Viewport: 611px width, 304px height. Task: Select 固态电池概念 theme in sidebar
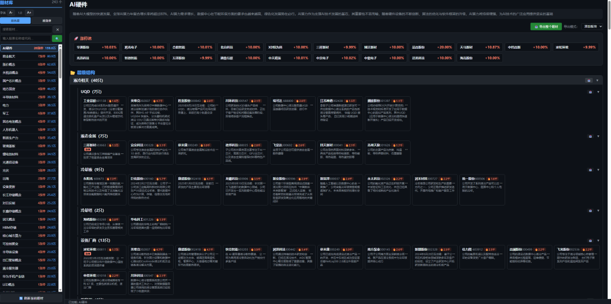click(29, 121)
